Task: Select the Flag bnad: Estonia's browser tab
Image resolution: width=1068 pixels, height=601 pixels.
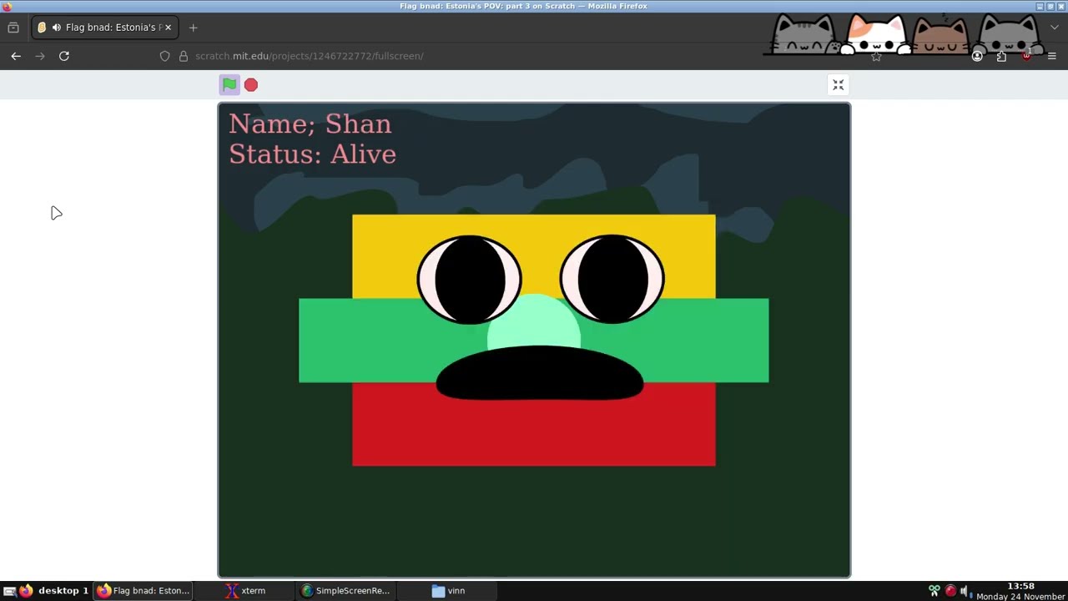Action: click(x=104, y=28)
